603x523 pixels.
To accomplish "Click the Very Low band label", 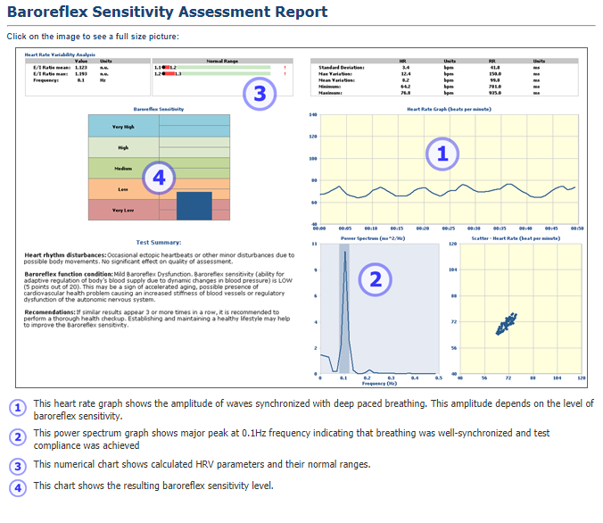I will click(124, 209).
